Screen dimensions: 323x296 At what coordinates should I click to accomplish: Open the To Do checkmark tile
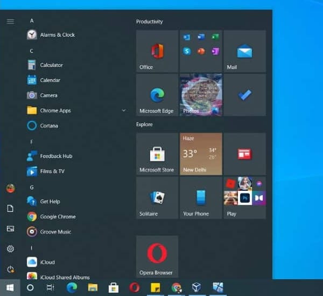coord(245,95)
